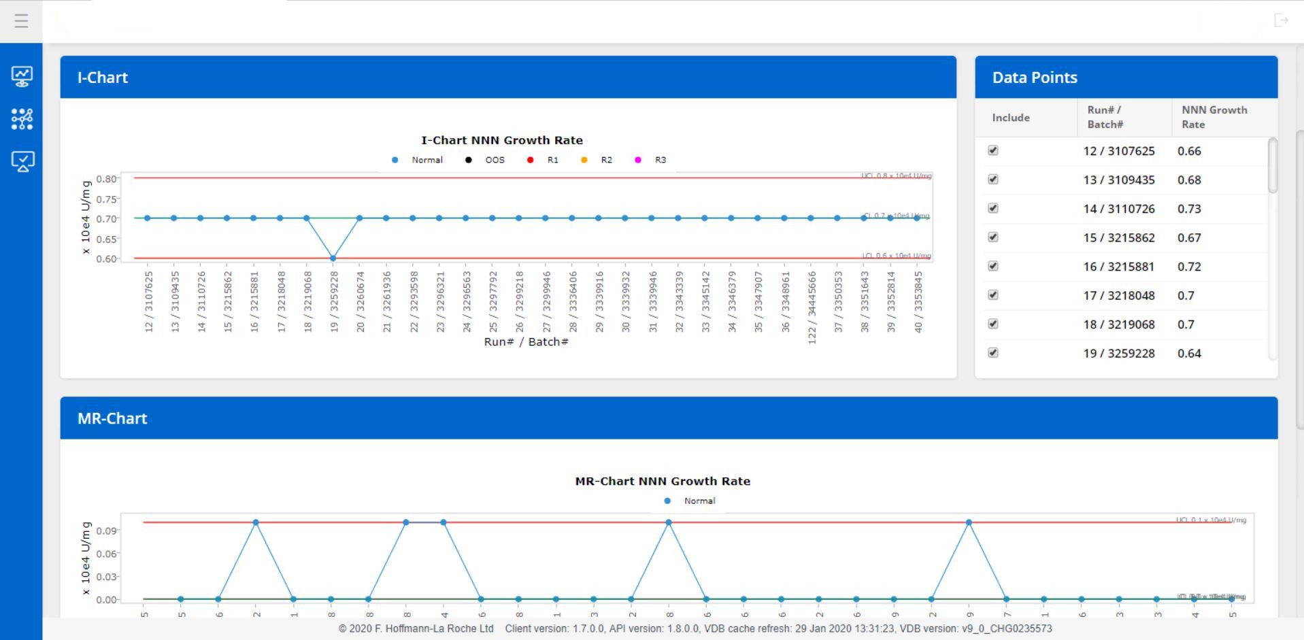
Task: Click the MR-Chart panel title
Action: click(112, 418)
